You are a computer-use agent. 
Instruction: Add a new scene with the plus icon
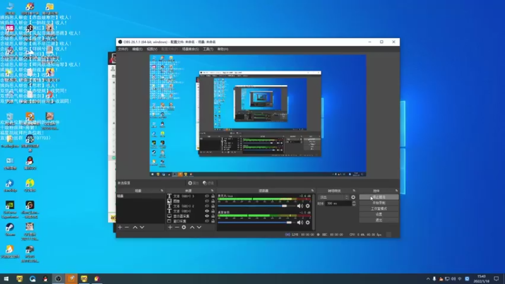point(120,227)
